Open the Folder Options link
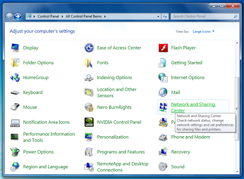The height and width of the screenshot is (179, 244). pyautogui.click(x=38, y=63)
